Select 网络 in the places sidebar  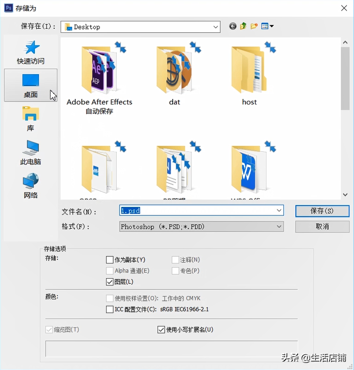[31, 185]
